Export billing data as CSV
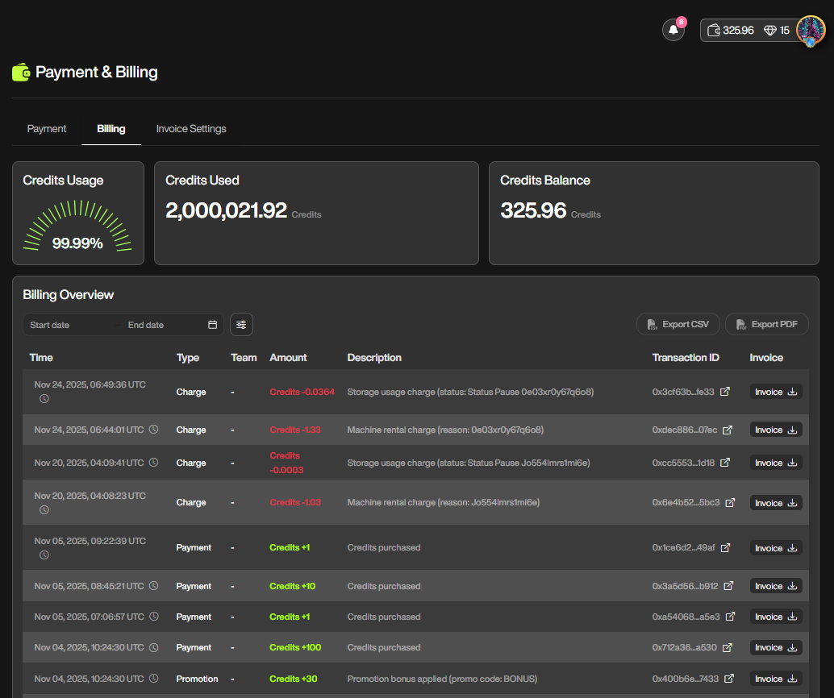This screenshot has height=698, width=834. [x=677, y=324]
